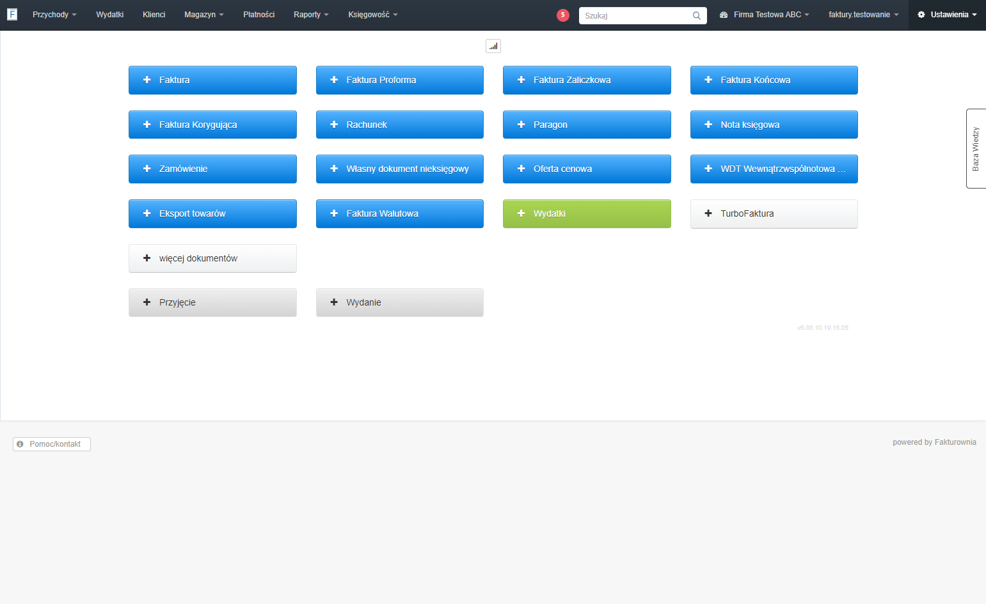Screen dimensions: 986x604
Task: Open TurboFaktura
Action: tap(774, 213)
